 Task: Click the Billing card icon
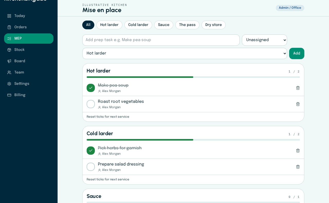tap(9, 95)
